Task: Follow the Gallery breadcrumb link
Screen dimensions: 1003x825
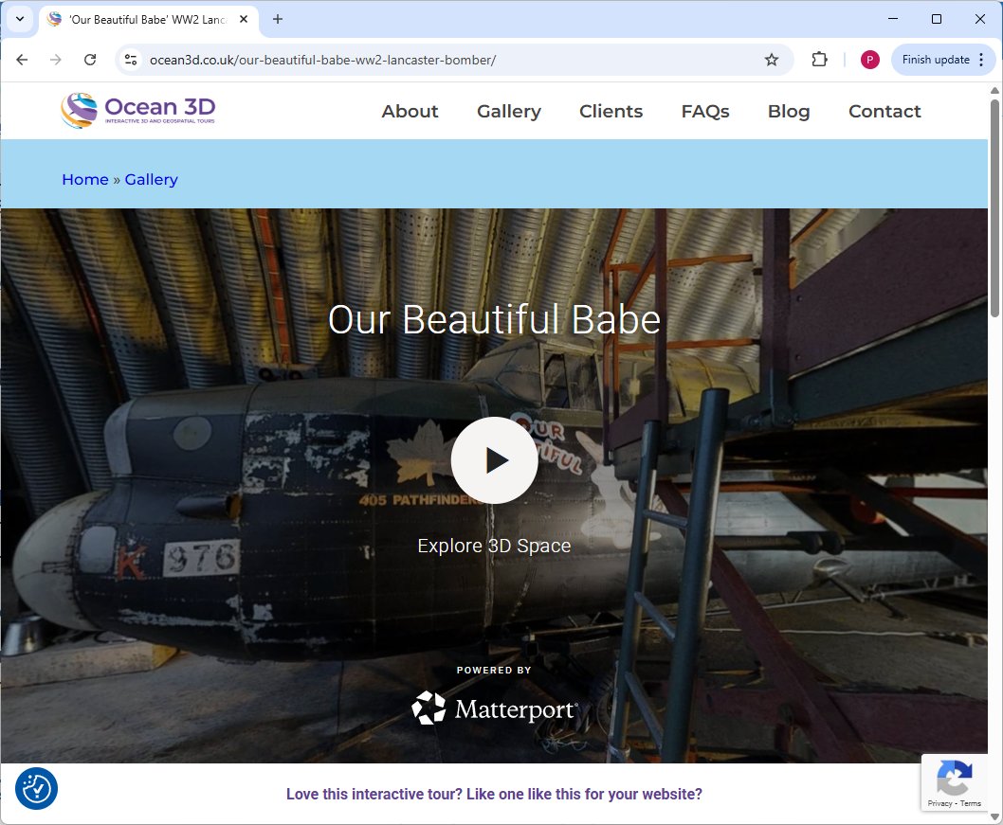Action: [151, 180]
